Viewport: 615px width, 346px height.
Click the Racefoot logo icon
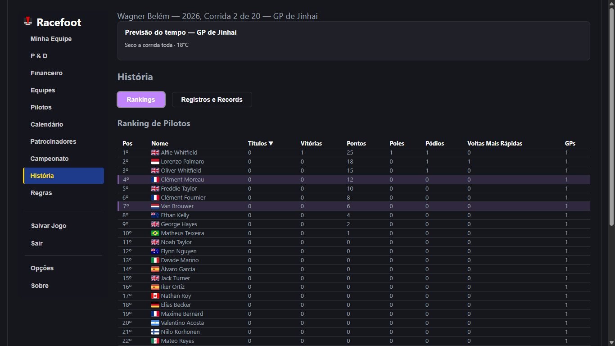(x=28, y=21)
